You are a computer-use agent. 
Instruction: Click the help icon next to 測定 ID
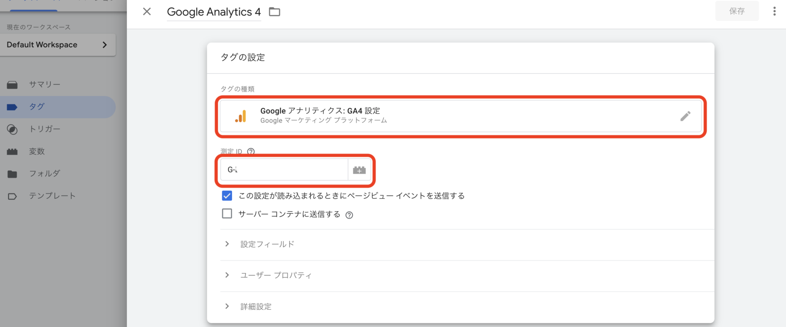pyautogui.click(x=251, y=151)
